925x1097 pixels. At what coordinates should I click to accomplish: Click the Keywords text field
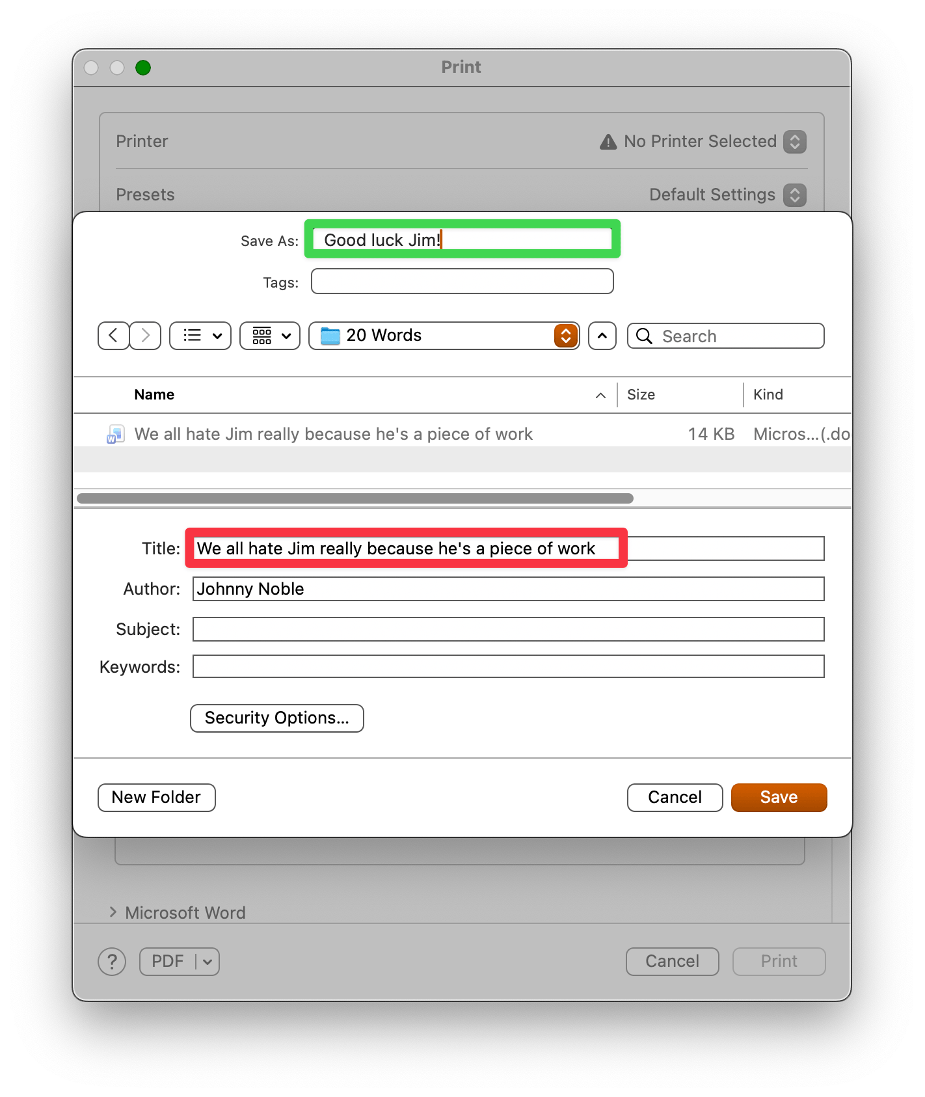pos(509,666)
